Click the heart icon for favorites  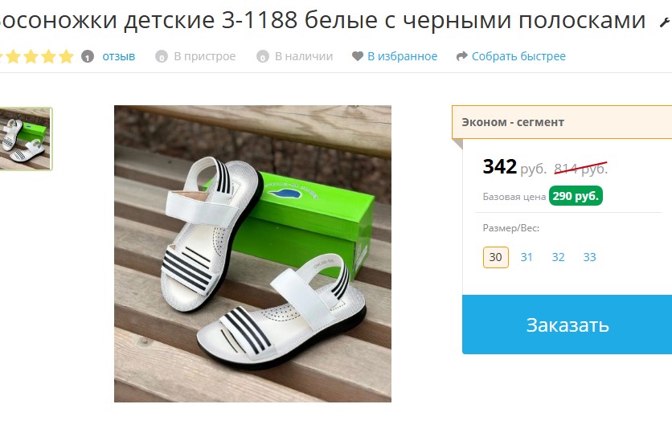point(358,56)
